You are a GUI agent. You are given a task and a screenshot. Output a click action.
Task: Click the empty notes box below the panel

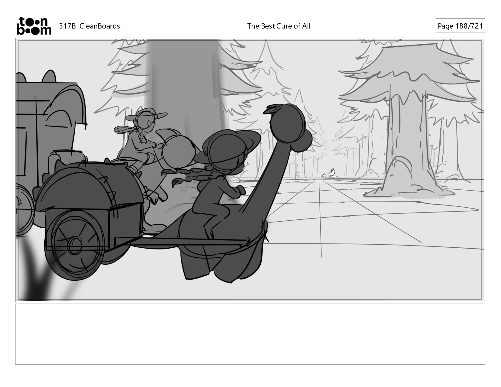click(250, 334)
